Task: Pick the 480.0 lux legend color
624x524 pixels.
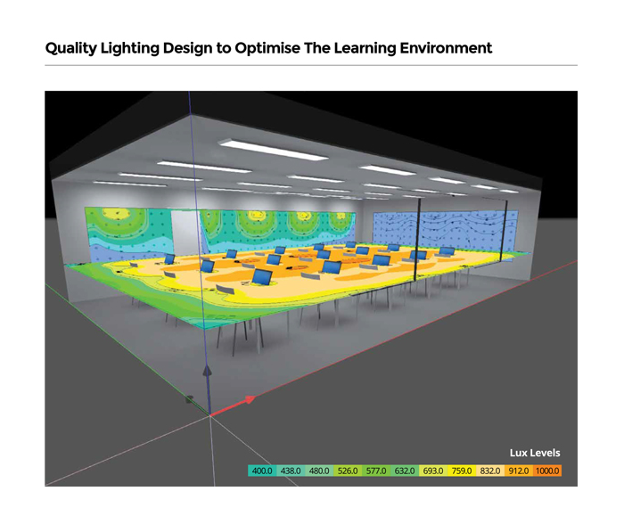Action: tap(318, 471)
